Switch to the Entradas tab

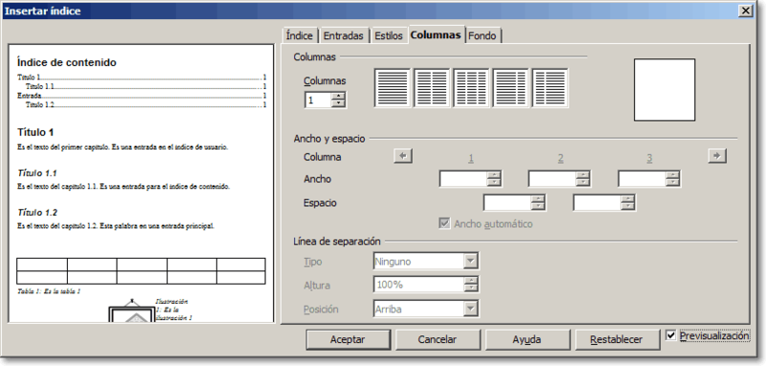[x=344, y=35]
